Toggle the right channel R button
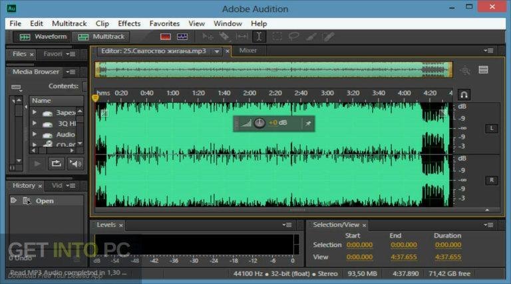Screen dimensions: 511x284 tap(492, 180)
